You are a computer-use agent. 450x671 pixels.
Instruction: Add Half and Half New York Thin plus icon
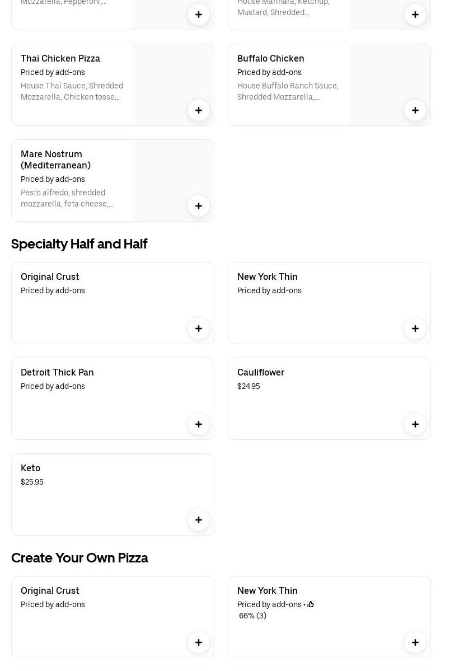pyautogui.click(x=415, y=329)
